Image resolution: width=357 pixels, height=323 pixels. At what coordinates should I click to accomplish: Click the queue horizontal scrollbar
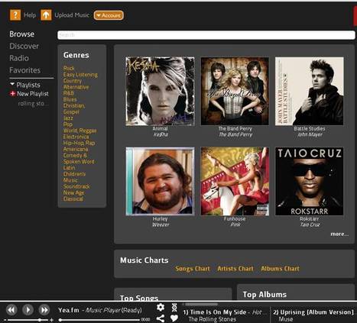pos(201,304)
